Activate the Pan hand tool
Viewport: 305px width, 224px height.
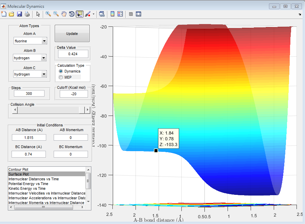pos(64,14)
